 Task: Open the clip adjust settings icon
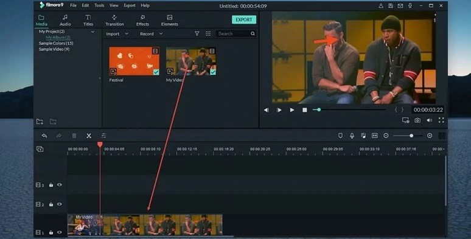click(x=103, y=136)
